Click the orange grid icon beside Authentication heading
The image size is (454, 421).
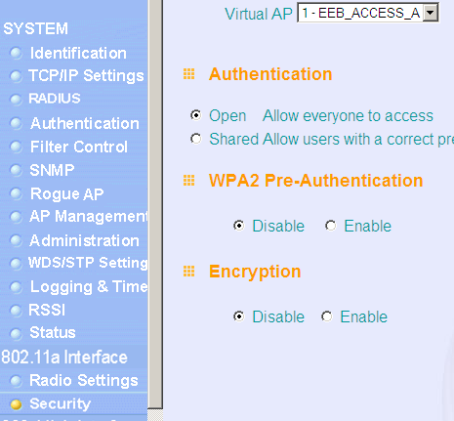tap(188, 74)
